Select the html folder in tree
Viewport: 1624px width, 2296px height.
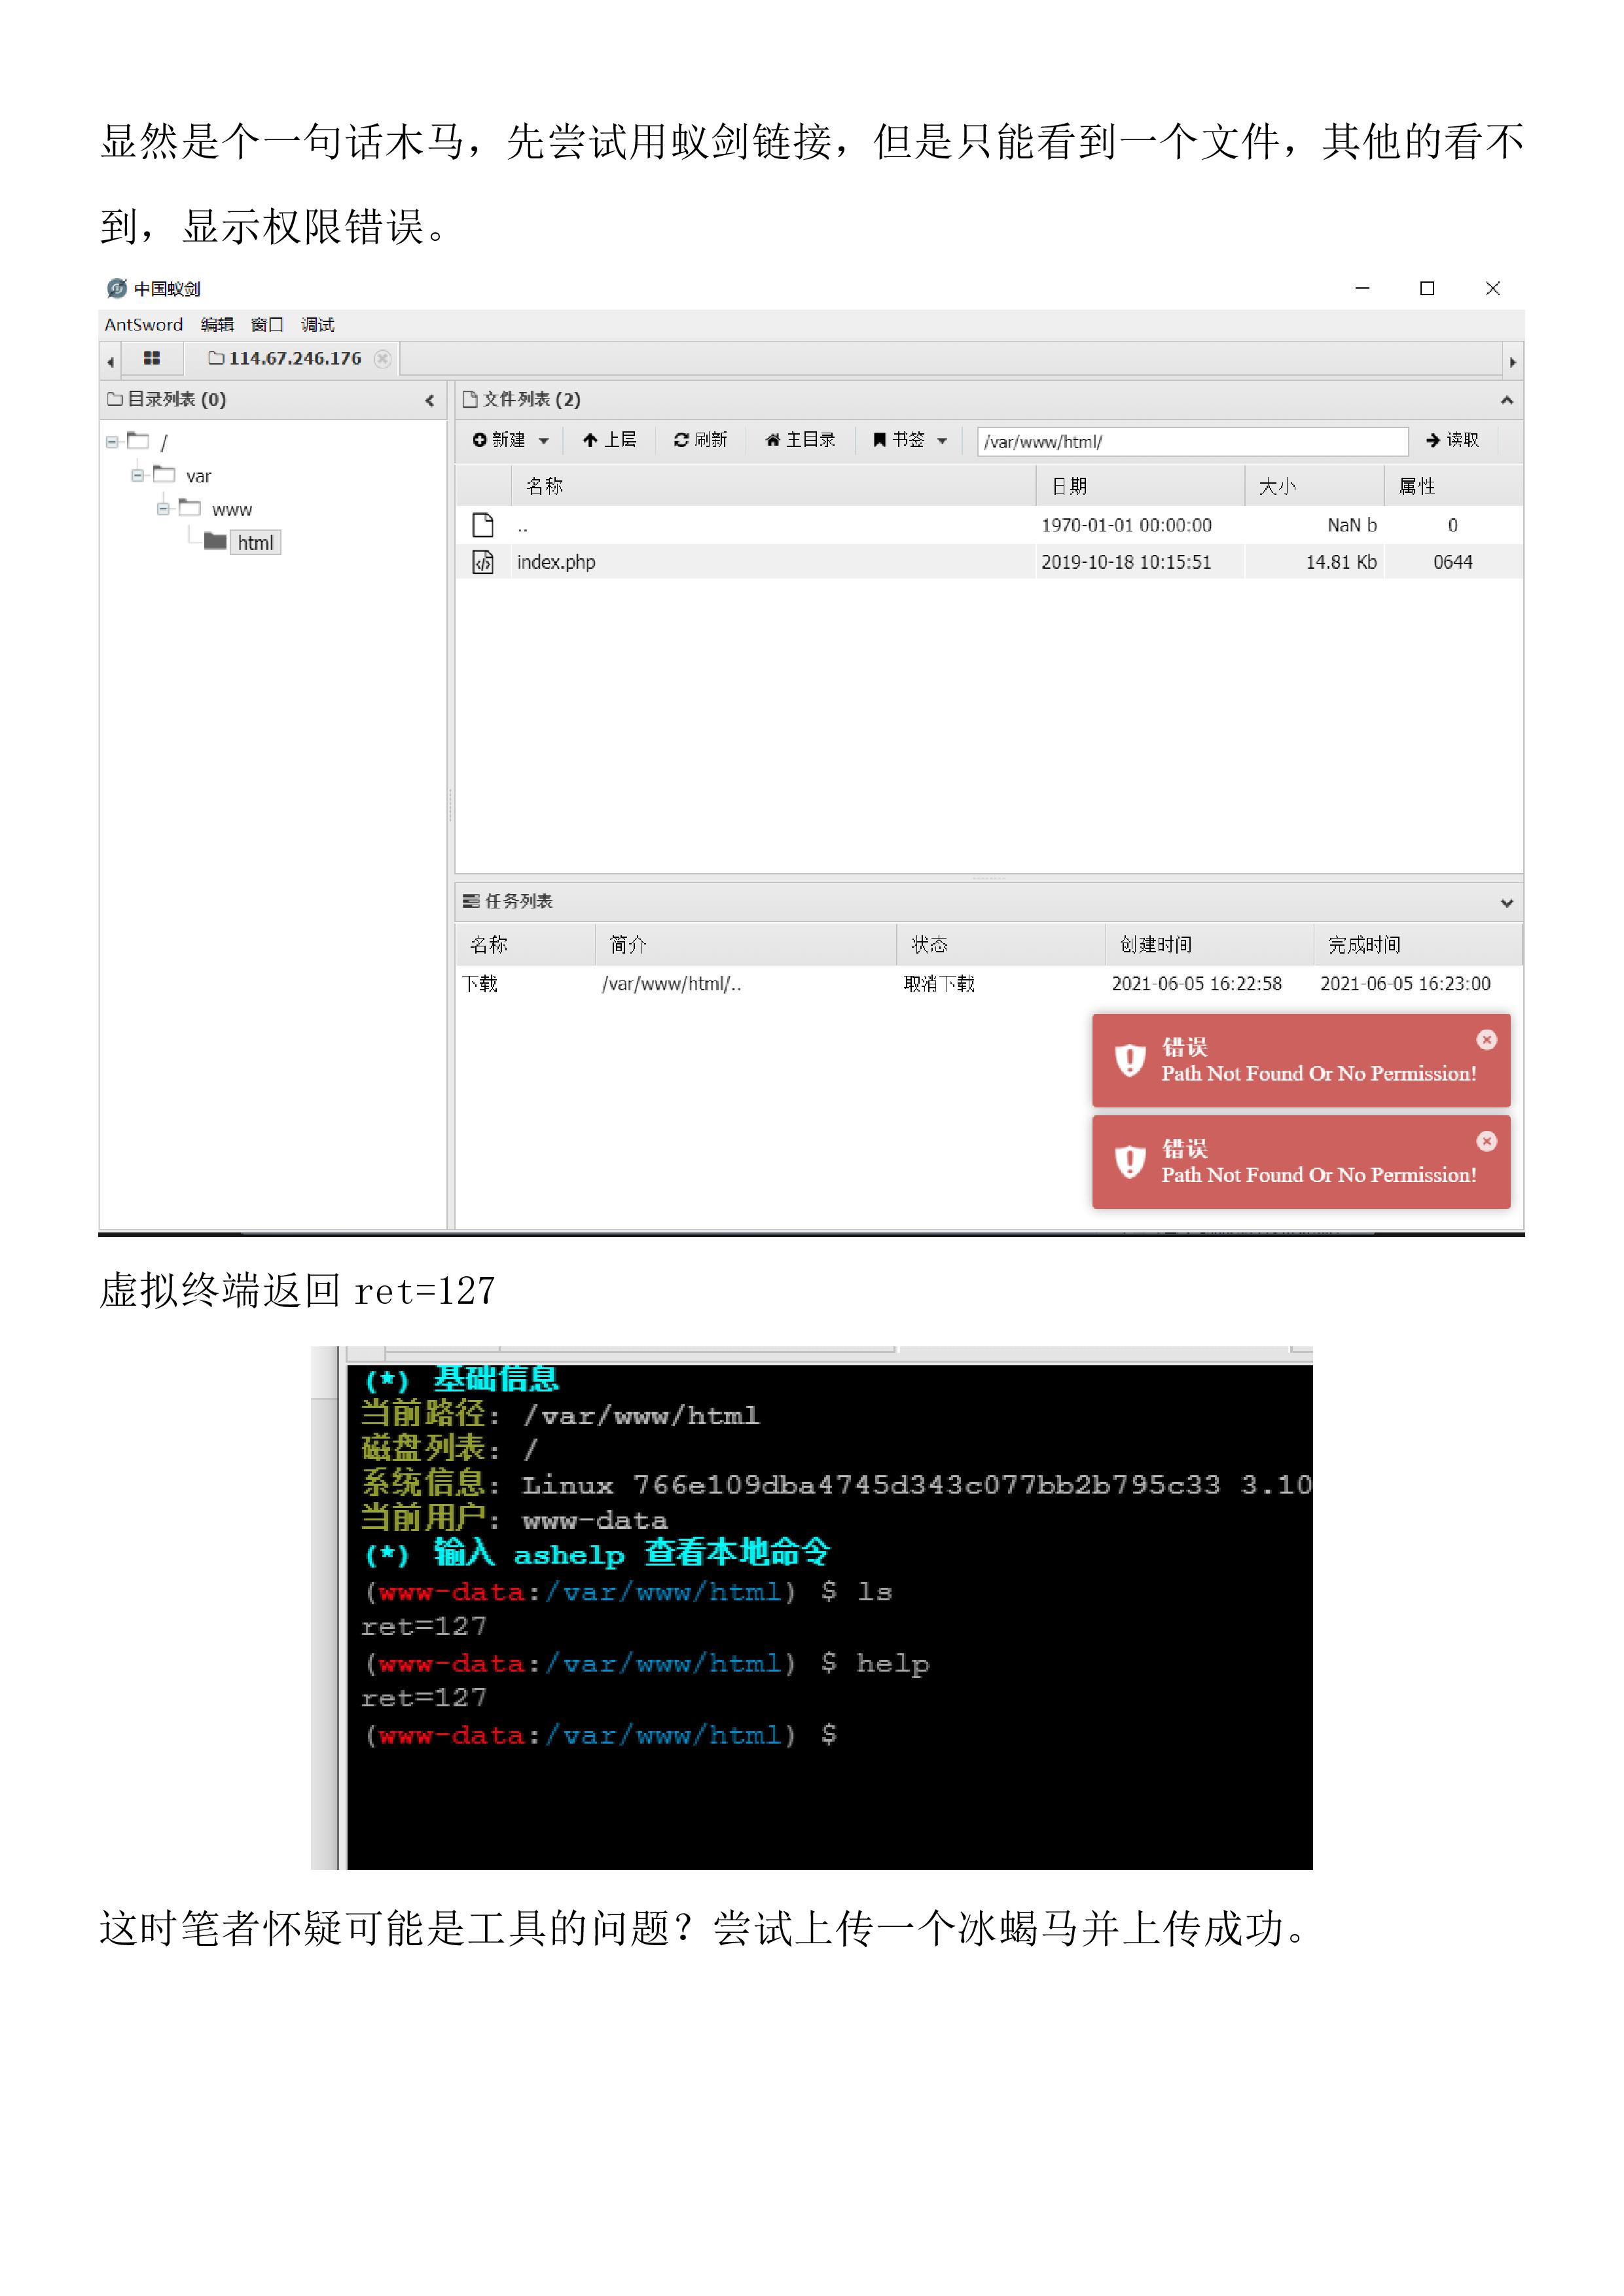pyautogui.click(x=255, y=543)
